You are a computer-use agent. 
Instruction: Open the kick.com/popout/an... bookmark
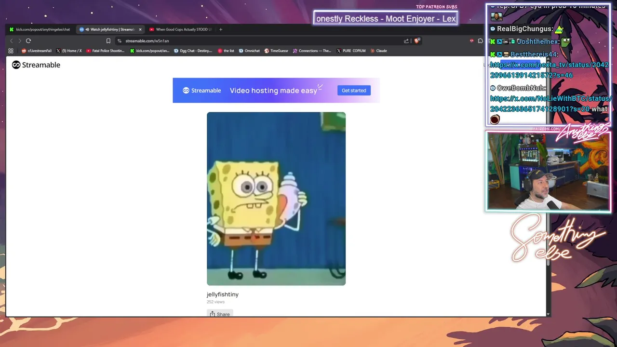tap(150, 51)
